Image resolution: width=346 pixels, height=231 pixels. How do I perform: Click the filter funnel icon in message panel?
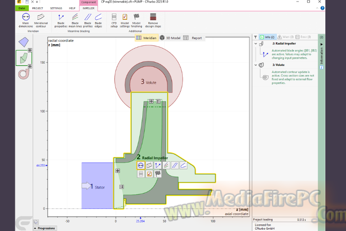point(256,37)
